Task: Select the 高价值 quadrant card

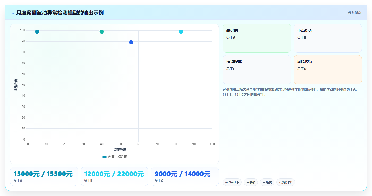Action: [x=257, y=38]
